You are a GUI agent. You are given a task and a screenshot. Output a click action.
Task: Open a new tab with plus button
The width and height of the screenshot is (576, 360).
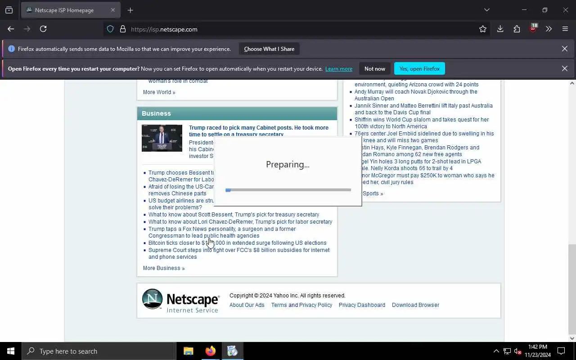tap(130, 10)
